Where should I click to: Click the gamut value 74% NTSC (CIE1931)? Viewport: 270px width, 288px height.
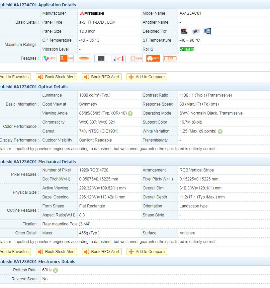[99, 131]
